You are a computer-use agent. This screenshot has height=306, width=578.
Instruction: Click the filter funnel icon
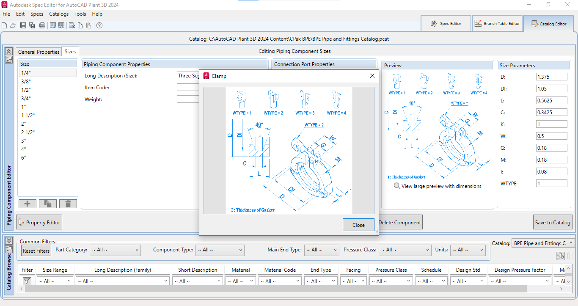pos(27,281)
